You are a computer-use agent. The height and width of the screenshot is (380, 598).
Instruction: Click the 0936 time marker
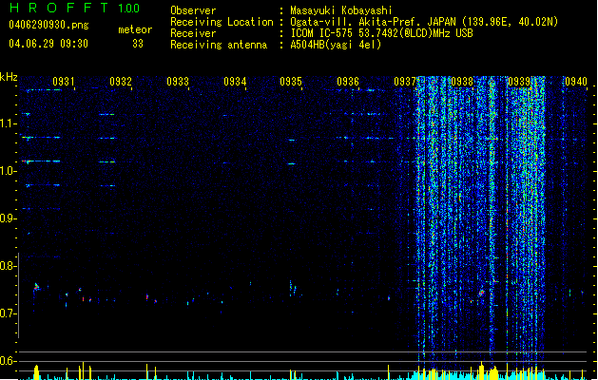(348, 81)
